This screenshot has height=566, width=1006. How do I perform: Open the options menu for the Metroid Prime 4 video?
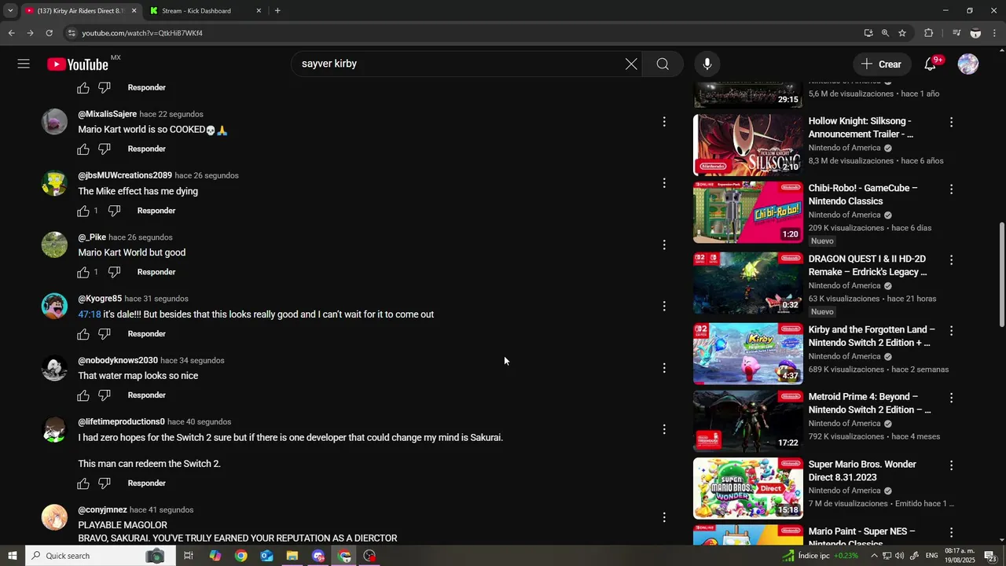tap(951, 399)
